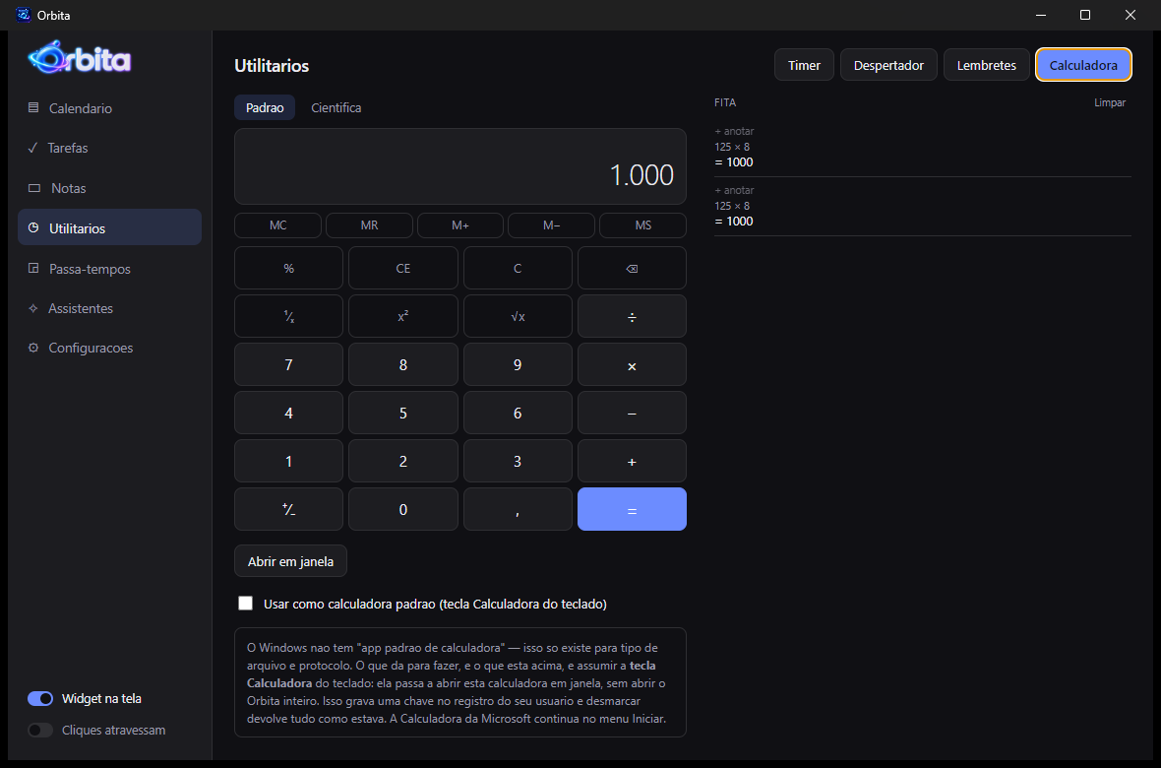Screen dimensions: 1161x768
Task: Click the Orbita icon in the title bar
Action: click(23, 15)
